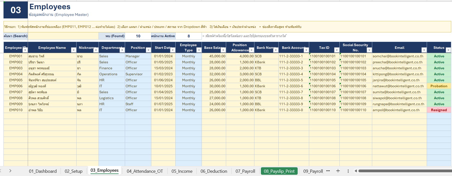Select start date 01/07/2025 cell

[x=163, y=104]
